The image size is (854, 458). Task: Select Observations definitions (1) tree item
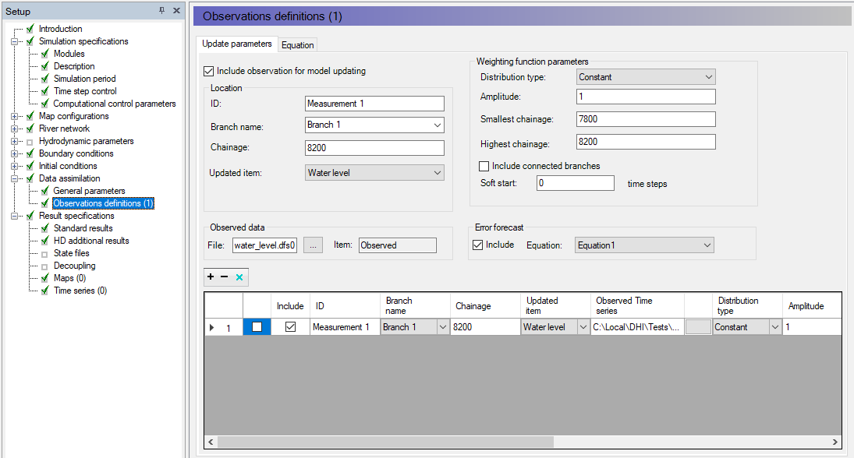click(103, 203)
